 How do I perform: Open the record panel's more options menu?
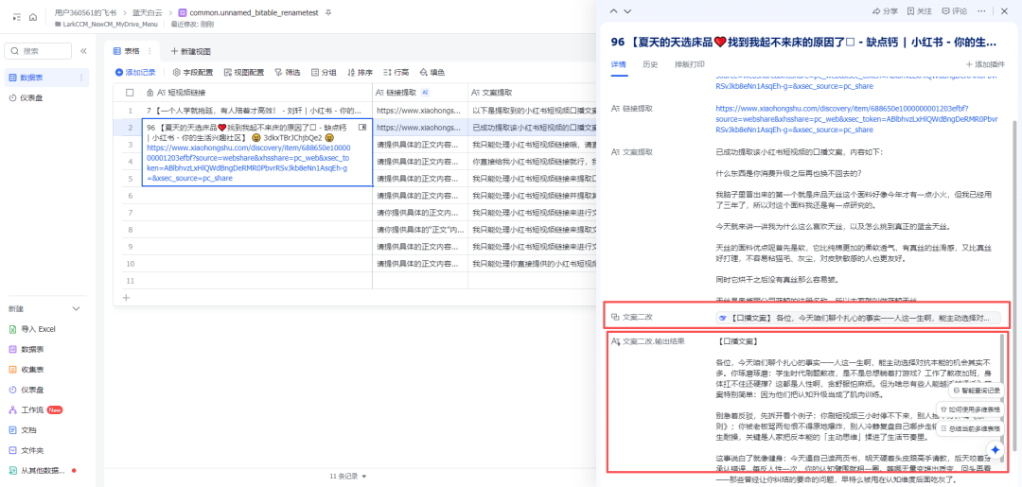[x=982, y=11]
